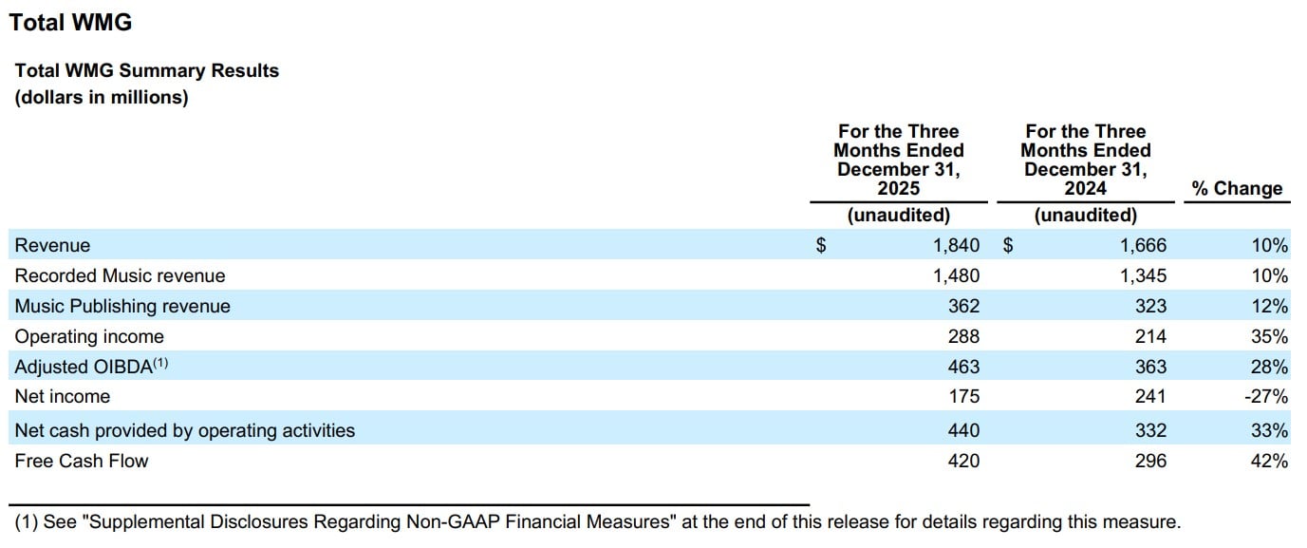Select the 420 Free Cash Flow value
1307x548 pixels.
pyautogui.click(x=962, y=461)
